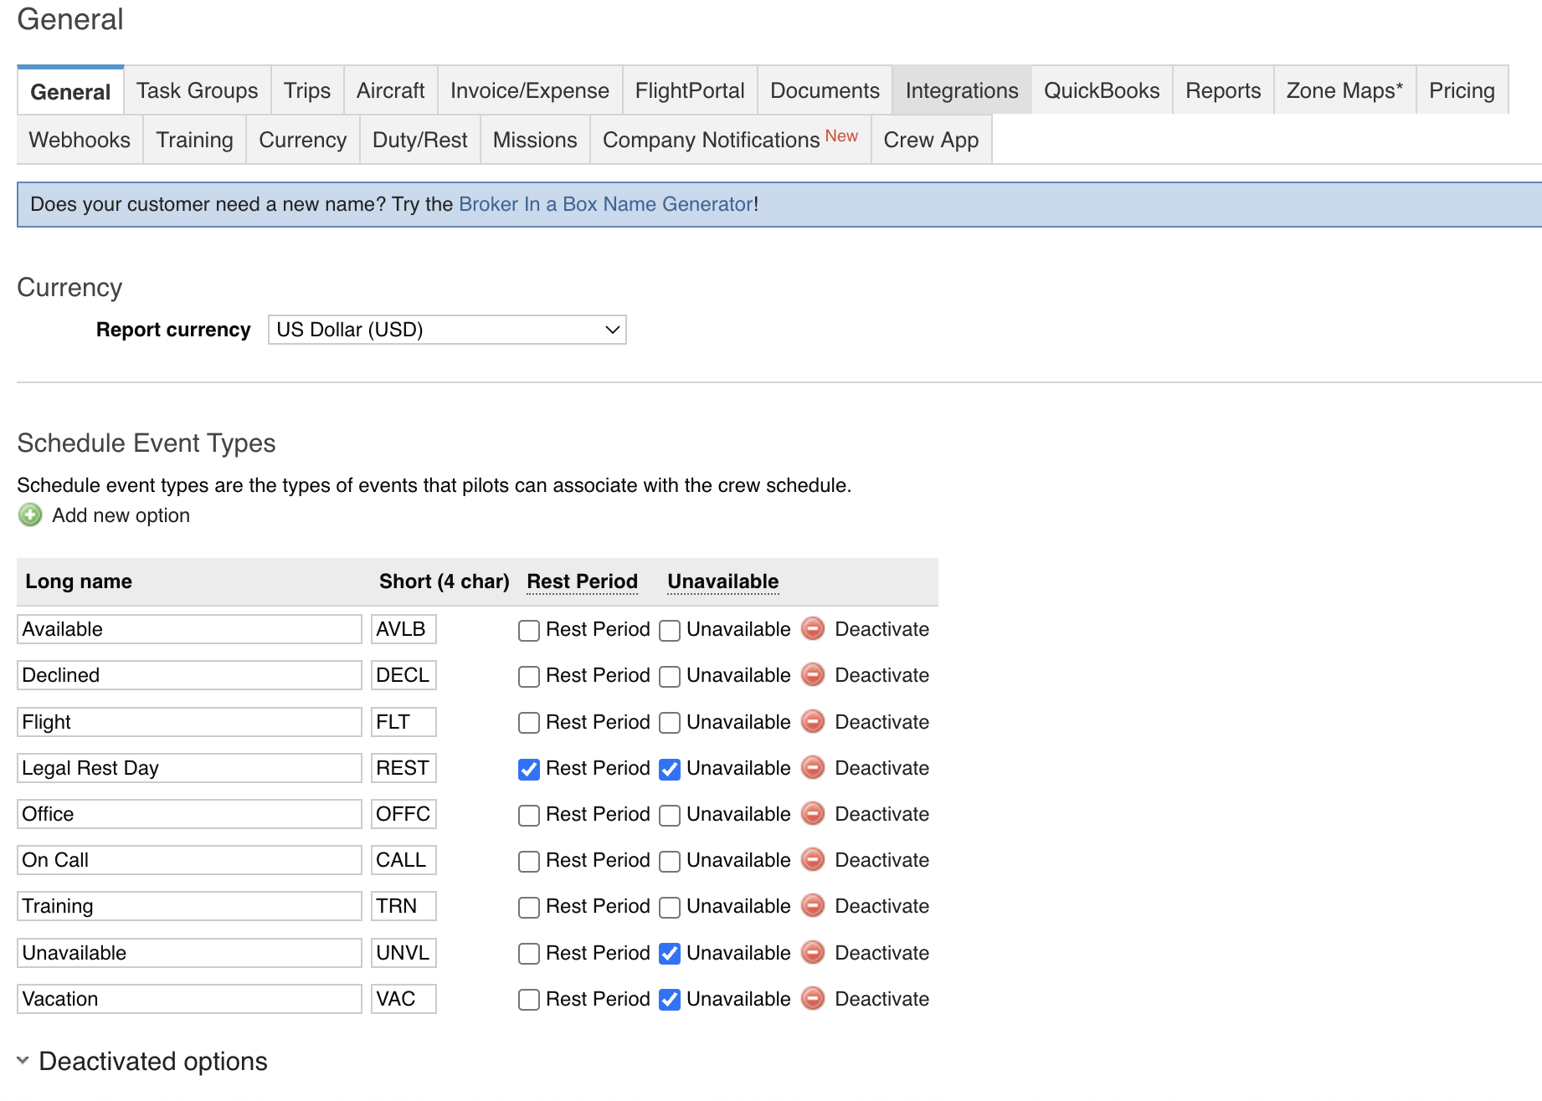The width and height of the screenshot is (1542, 1101).
Task: Open the Broker In a Box Name Generator link
Action: click(604, 204)
